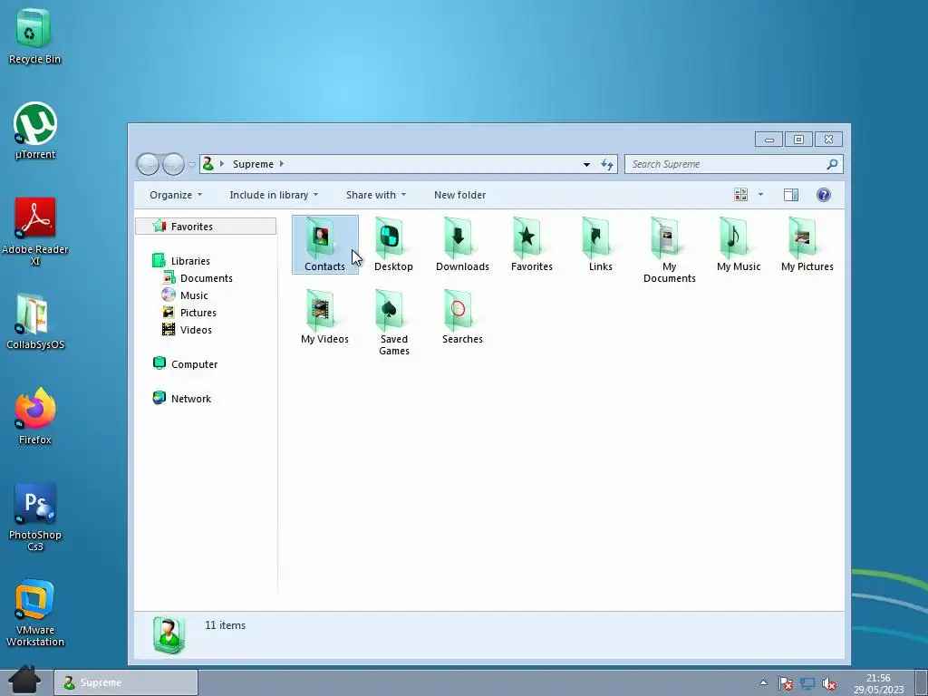Open the Include in library dropdown
The height and width of the screenshot is (696, 928).
coord(274,195)
